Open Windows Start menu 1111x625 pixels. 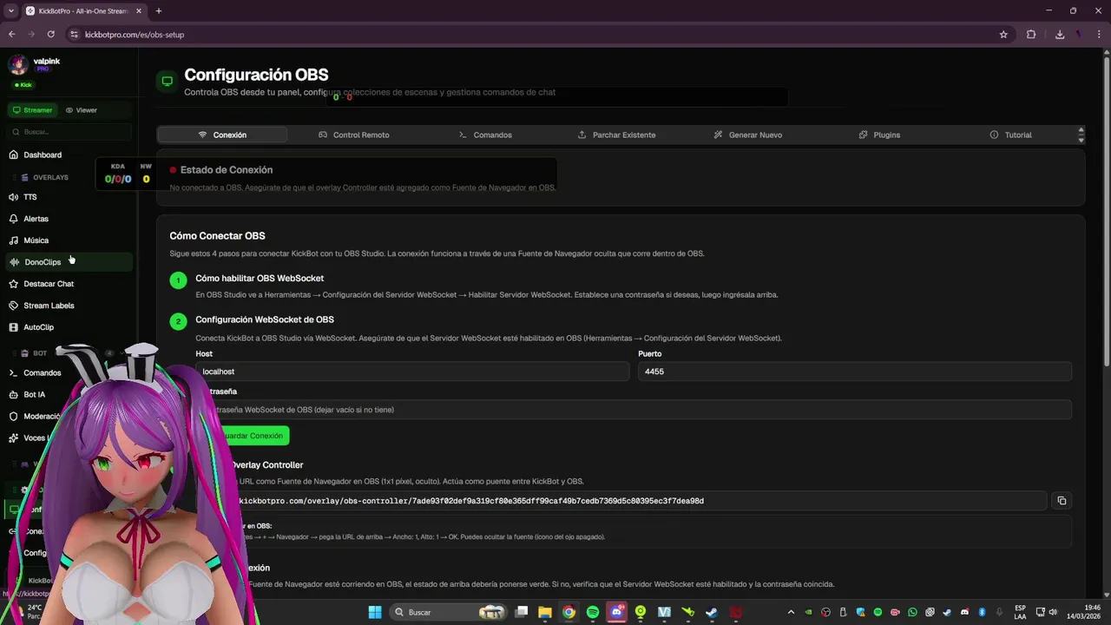pos(375,612)
